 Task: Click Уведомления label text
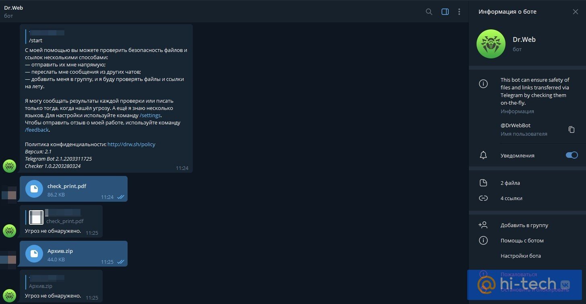pos(518,155)
